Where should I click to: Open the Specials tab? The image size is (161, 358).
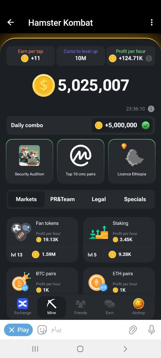pos(135,199)
